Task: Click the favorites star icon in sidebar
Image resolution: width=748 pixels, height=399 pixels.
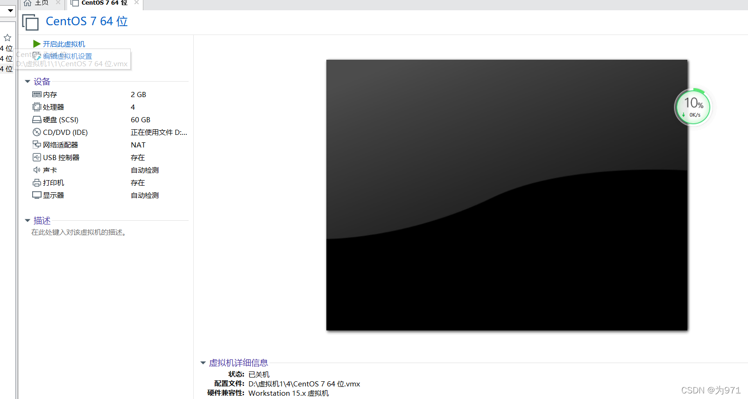Action: [7, 38]
